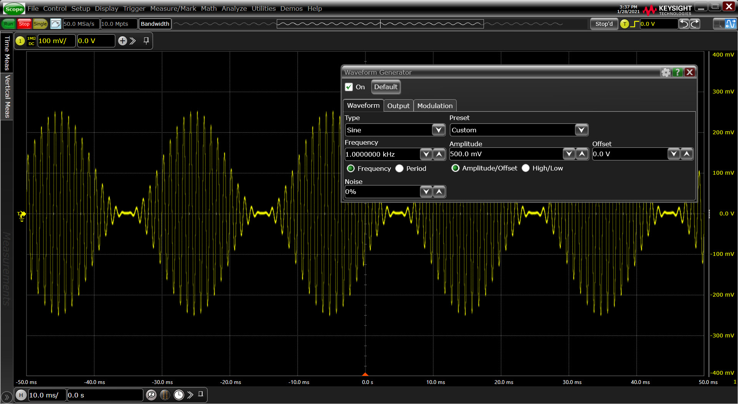Select the zoom box cursor mode icon
Viewport: 738px width, 404px height.
tap(718, 24)
